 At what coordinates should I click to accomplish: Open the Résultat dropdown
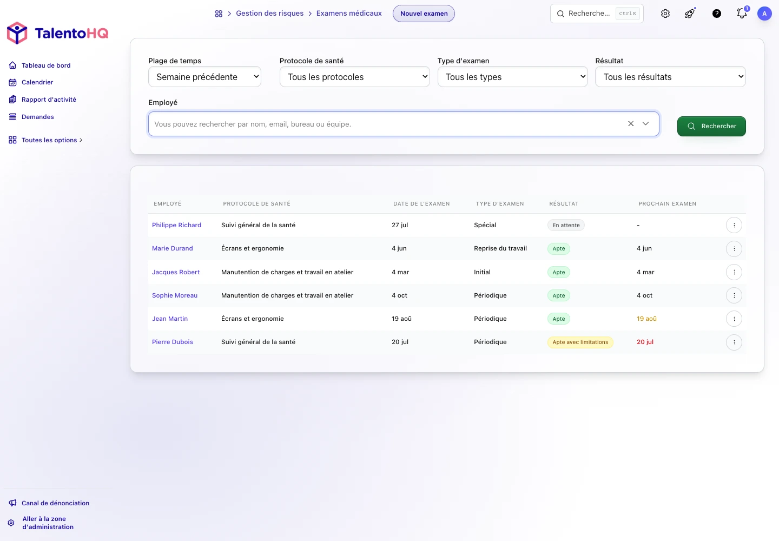(x=670, y=77)
